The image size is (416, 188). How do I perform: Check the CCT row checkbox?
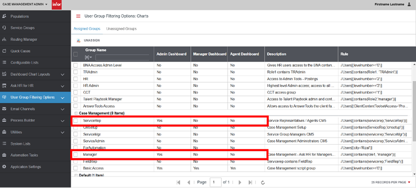point(75,92)
